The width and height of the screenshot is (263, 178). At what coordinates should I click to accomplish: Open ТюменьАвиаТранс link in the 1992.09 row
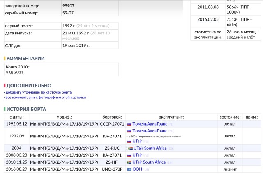tap(150, 131)
